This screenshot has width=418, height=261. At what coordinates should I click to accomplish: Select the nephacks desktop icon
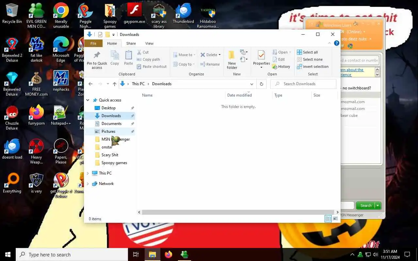pyautogui.click(x=61, y=81)
